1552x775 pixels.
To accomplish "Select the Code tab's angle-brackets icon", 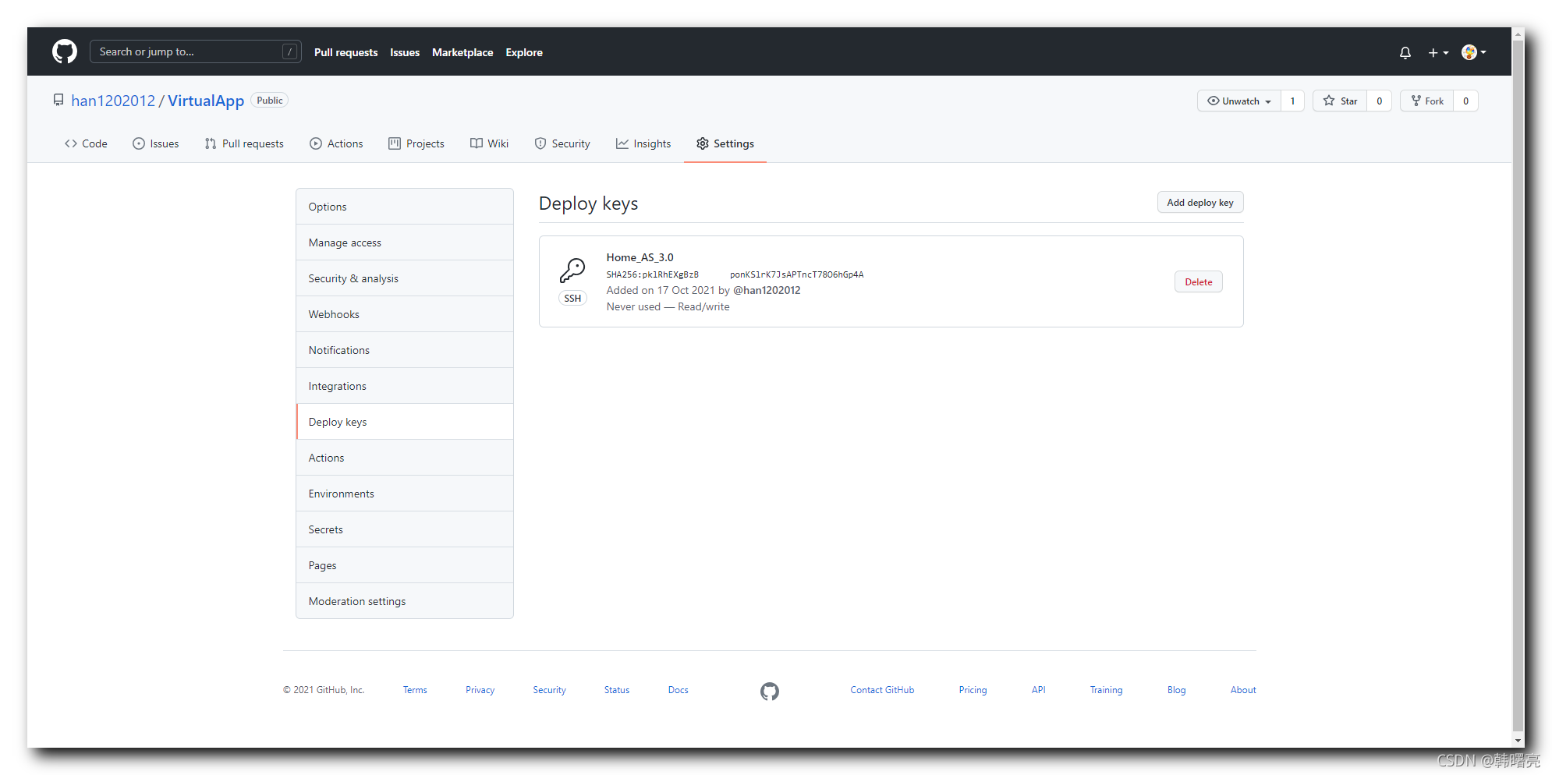I will pyautogui.click(x=70, y=143).
